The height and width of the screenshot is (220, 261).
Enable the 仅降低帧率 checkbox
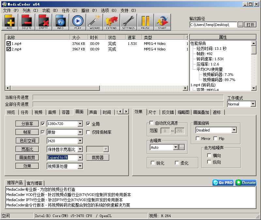pos(88,132)
